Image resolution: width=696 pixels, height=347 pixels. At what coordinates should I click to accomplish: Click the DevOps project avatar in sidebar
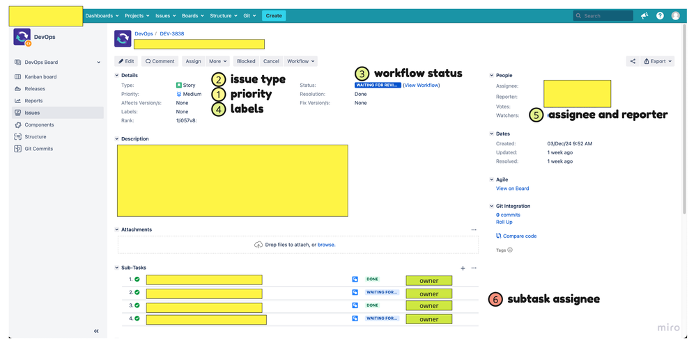pos(22,38)
